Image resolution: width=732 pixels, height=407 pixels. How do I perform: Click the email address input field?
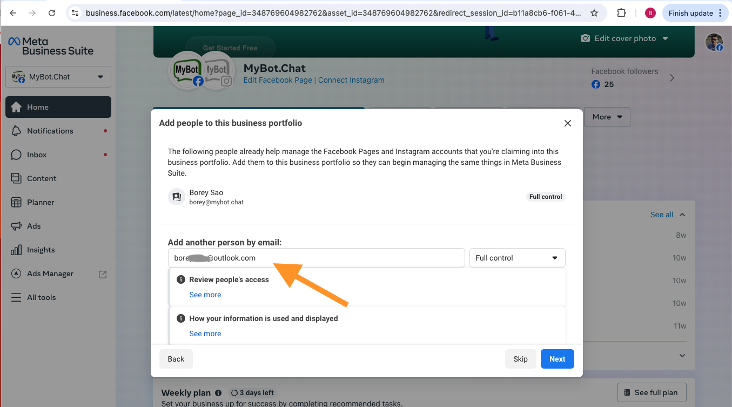point(316,258)
